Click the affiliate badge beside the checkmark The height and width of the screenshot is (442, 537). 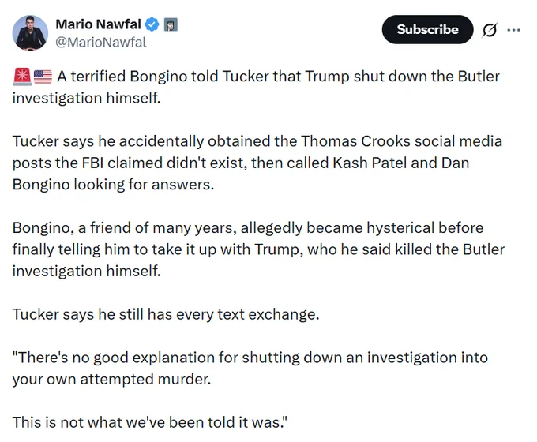tap(171, 24)
